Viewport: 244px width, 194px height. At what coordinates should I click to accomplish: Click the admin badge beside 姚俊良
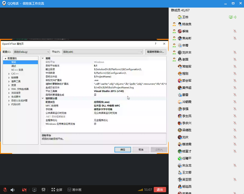[x=174, y=24]
